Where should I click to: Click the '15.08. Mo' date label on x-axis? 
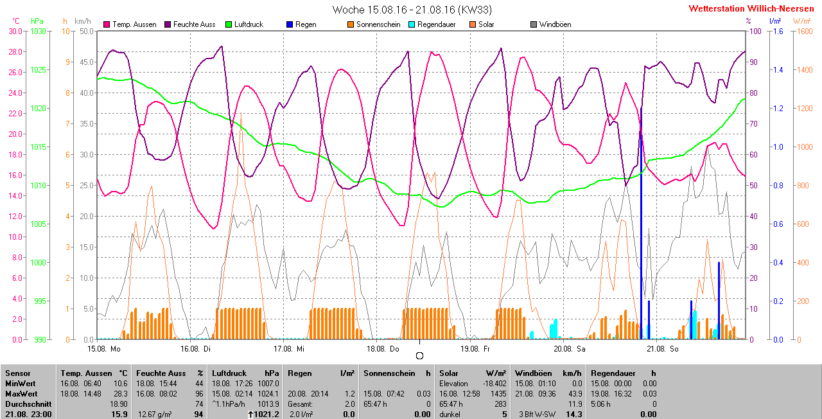(104, 349)
